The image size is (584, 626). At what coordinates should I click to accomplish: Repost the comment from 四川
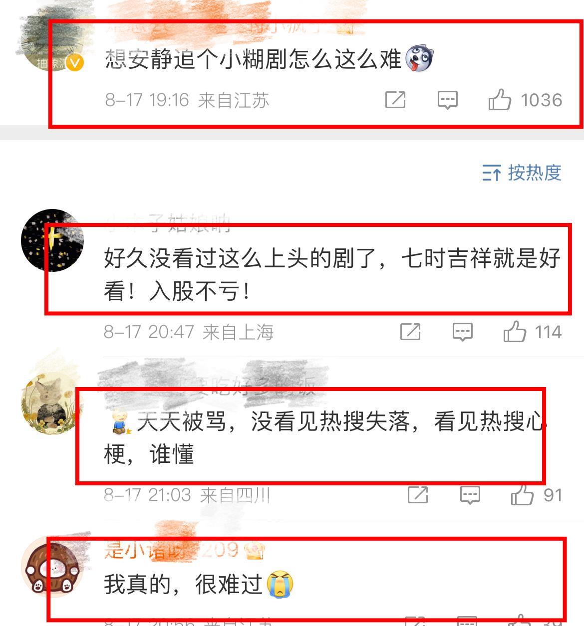418,495
